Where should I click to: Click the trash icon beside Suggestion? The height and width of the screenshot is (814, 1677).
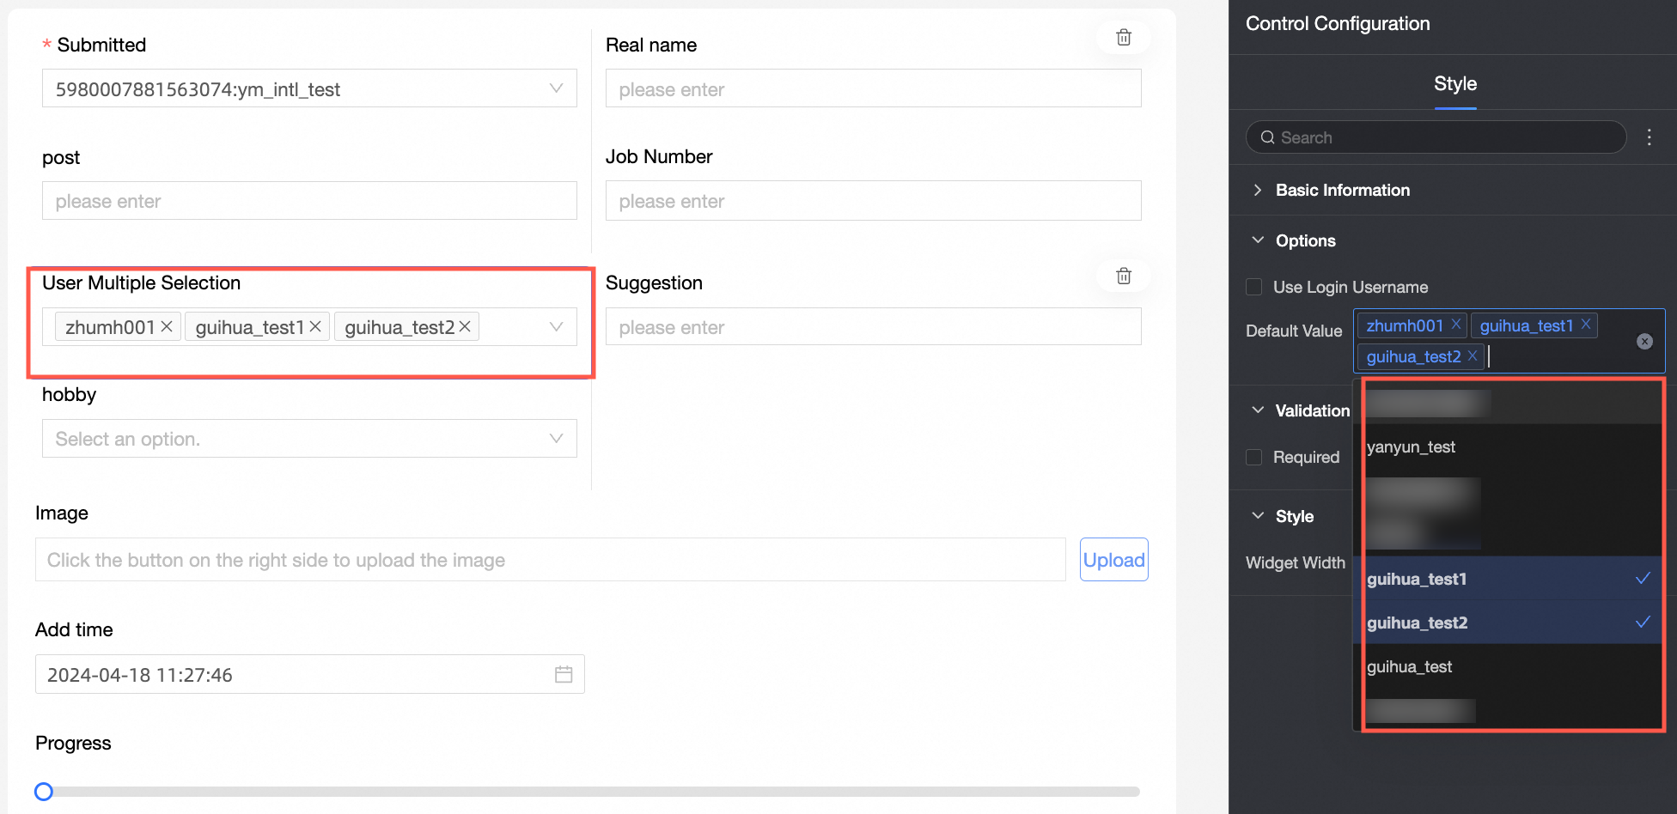[1123, 276]
